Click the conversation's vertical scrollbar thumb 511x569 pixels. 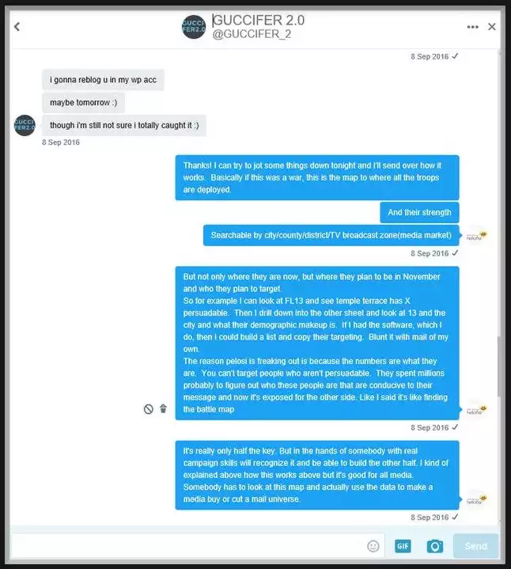[x=499, y=366]
